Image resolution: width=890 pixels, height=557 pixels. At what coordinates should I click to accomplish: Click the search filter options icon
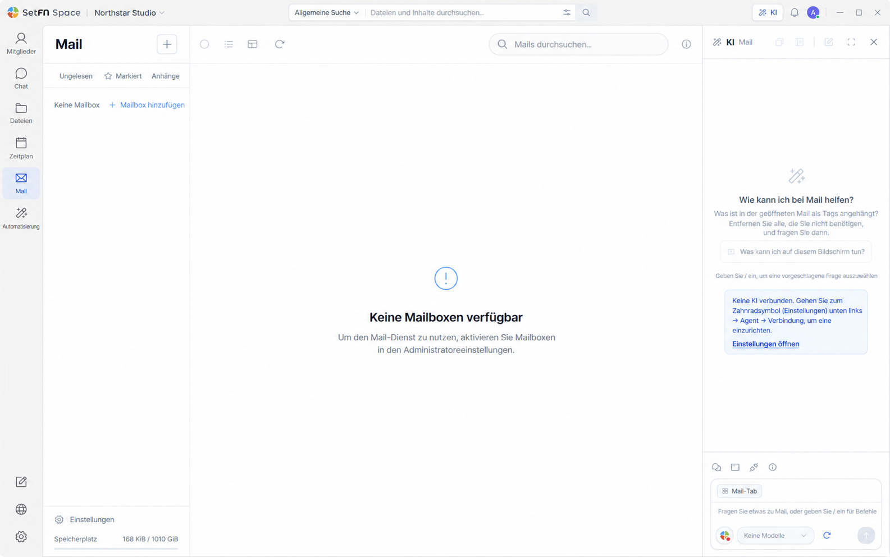(567, 12)
